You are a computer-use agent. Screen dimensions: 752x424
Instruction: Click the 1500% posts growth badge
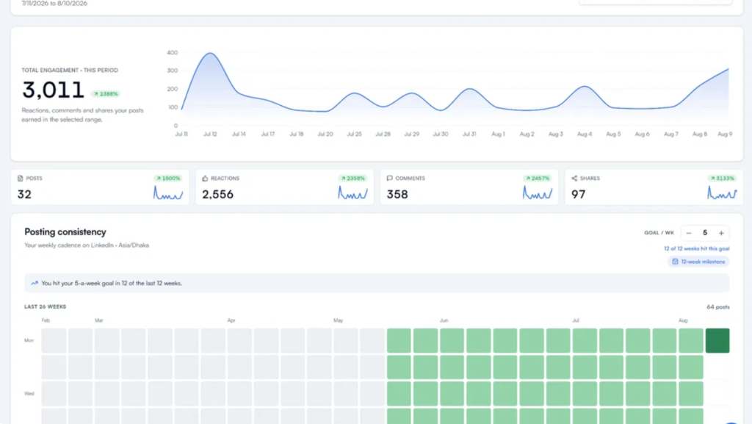click(168, 178)
